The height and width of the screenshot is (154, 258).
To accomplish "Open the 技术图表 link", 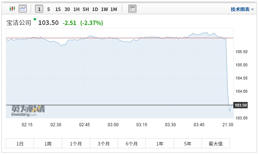I will click(x=242, y=9).
